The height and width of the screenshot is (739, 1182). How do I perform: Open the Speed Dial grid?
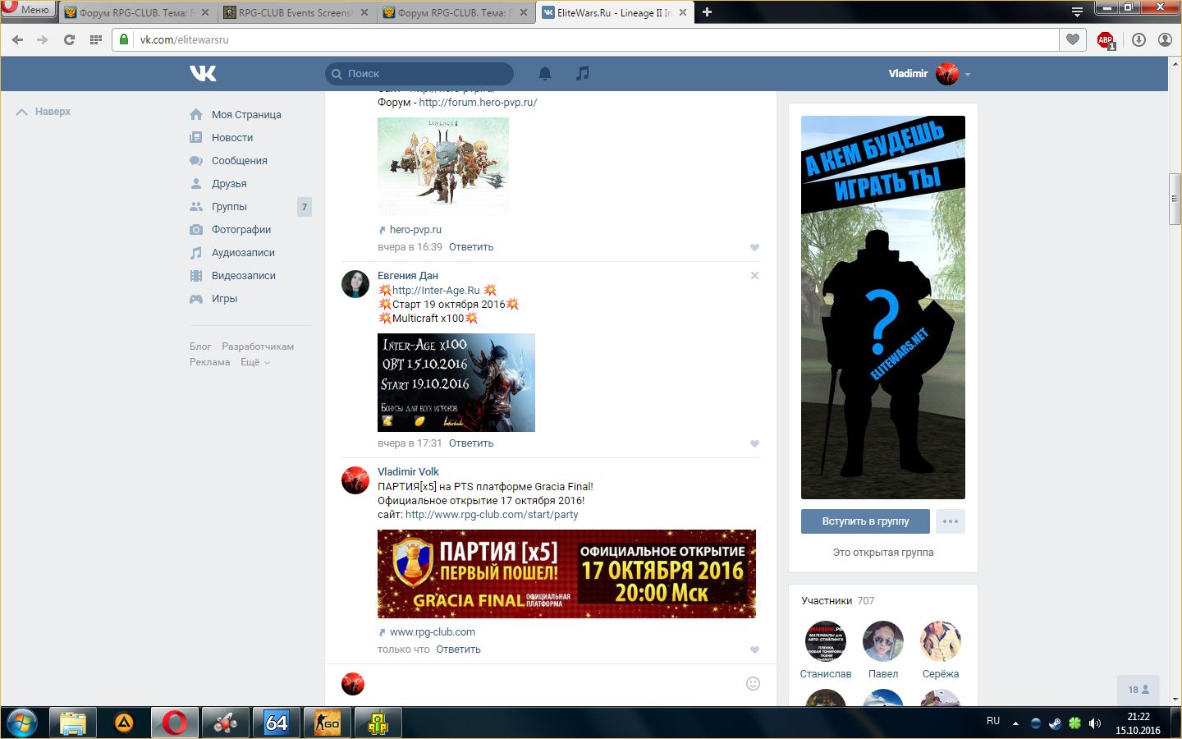(96, 39)
